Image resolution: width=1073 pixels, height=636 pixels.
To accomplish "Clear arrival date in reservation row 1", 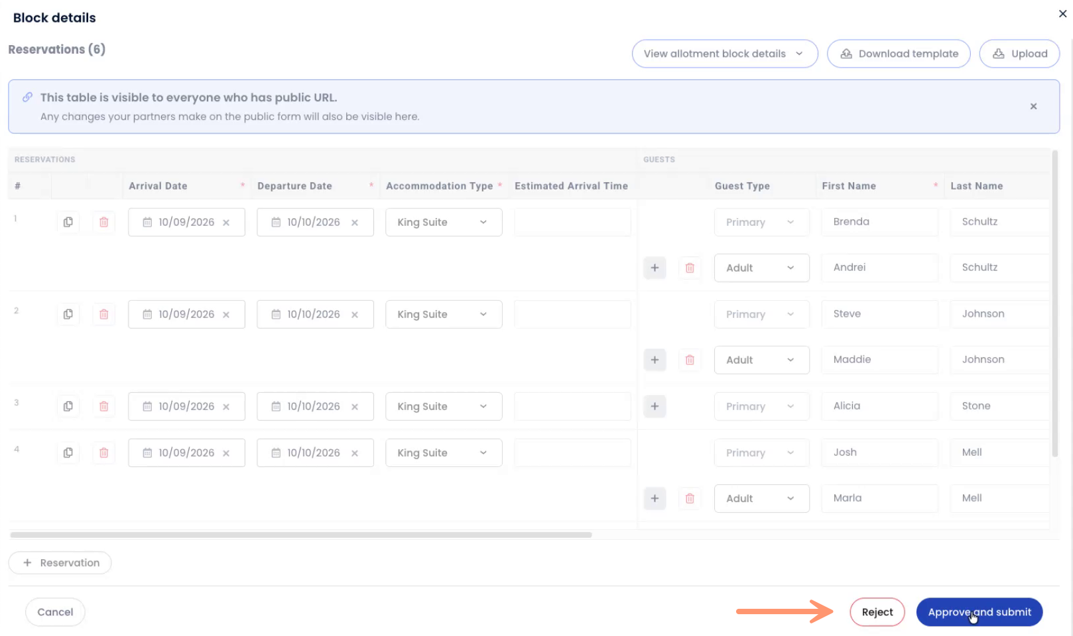I will tap(226, 223).
